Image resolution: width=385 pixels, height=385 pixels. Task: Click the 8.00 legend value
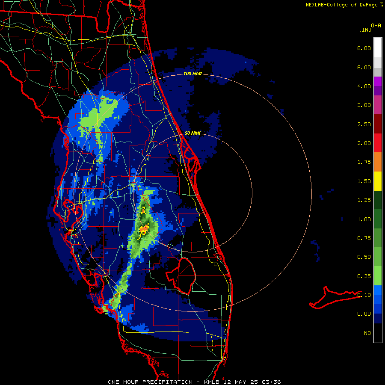point(364,48)
